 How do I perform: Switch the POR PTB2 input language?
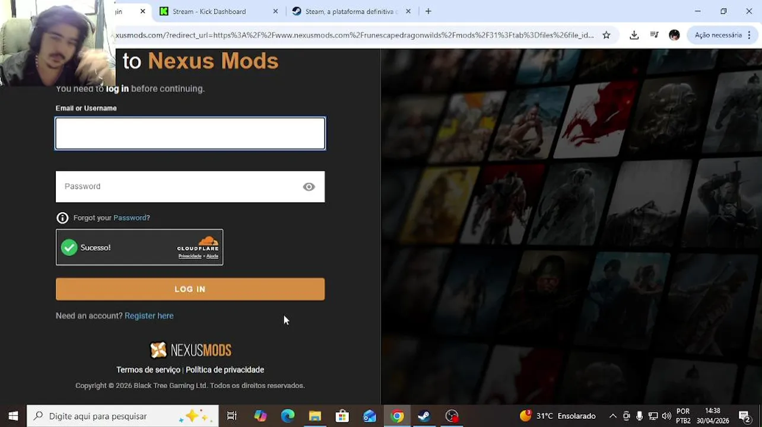coord(683,416)
